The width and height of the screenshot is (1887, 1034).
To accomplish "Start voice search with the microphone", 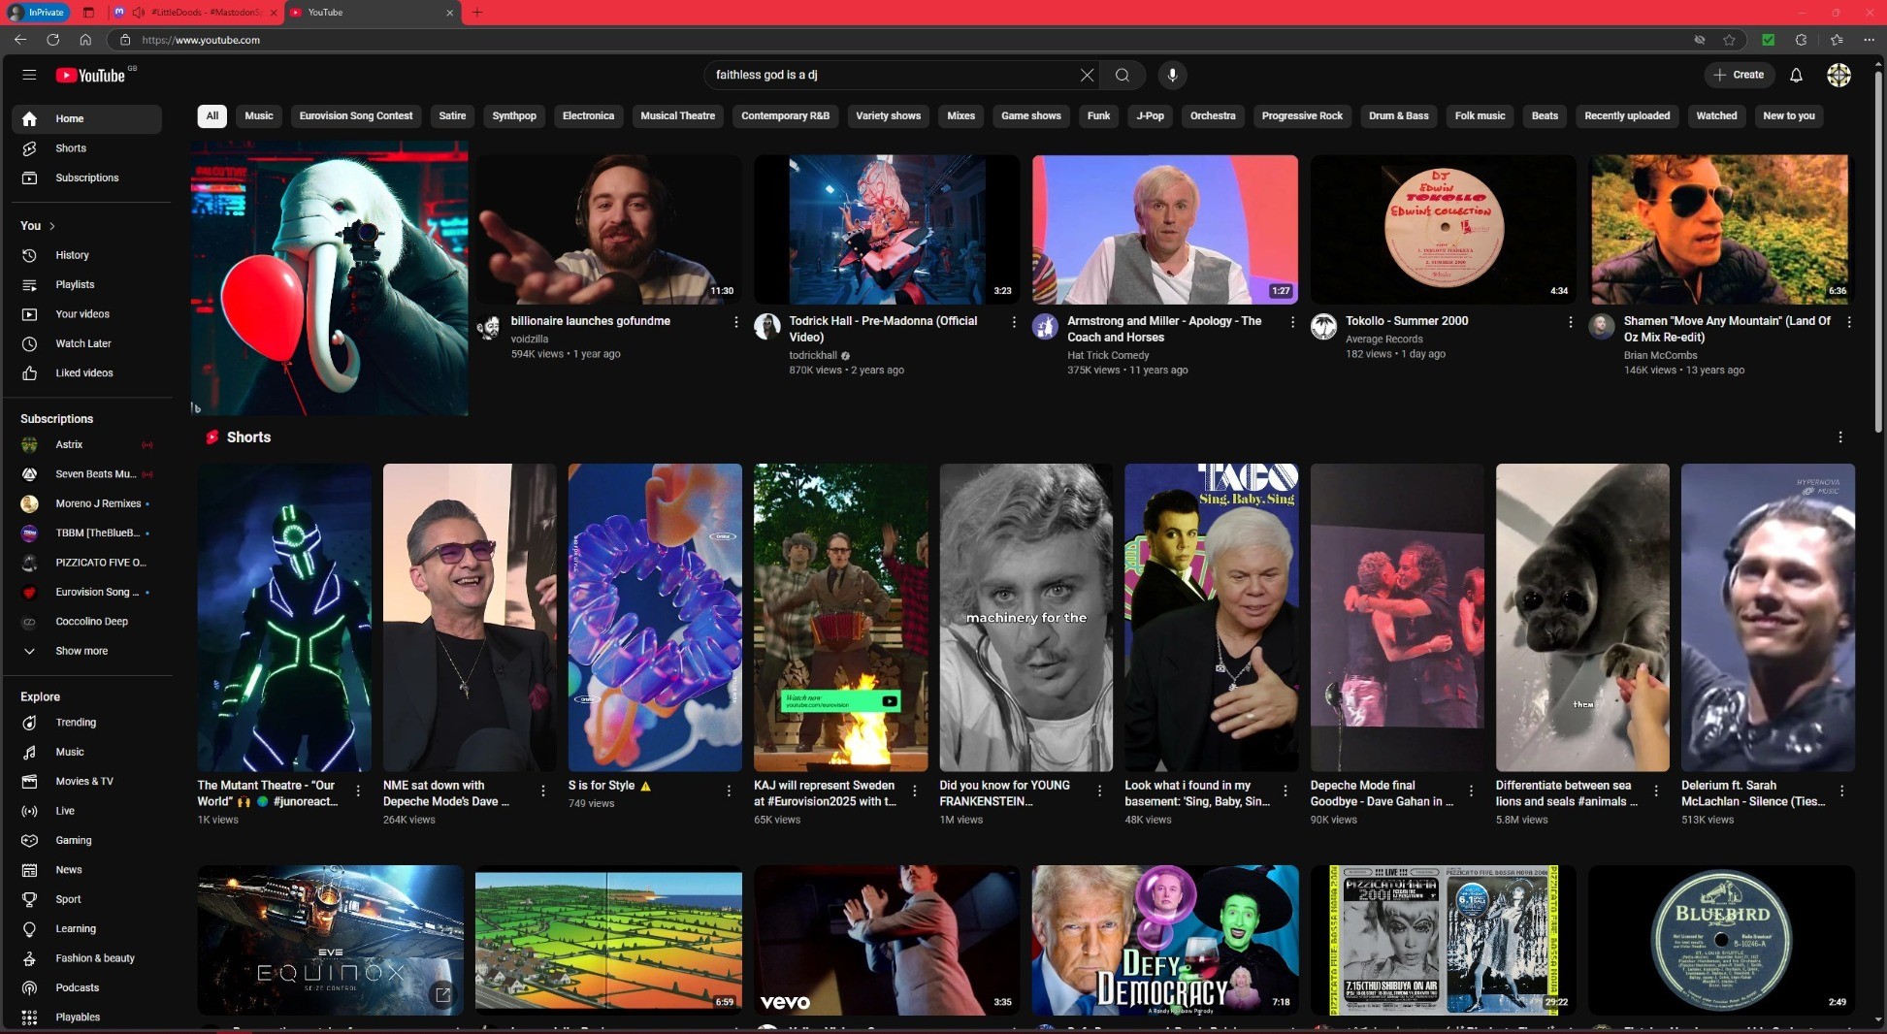I will click(x=1172, y=75).
